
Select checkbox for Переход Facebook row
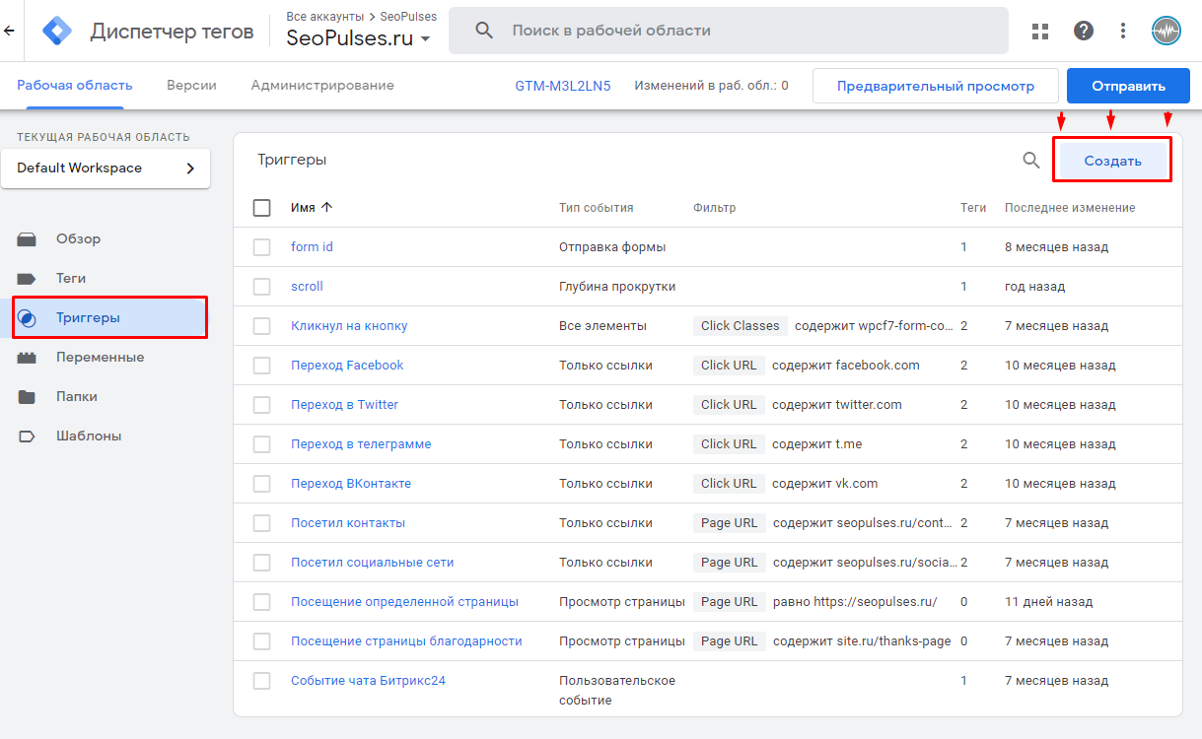tap(261, 366)
